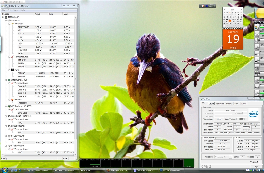This screenshot has height=173, width=264.
Task: Switch to the SPD tab in CPU-Z
Action: point(236,103)
